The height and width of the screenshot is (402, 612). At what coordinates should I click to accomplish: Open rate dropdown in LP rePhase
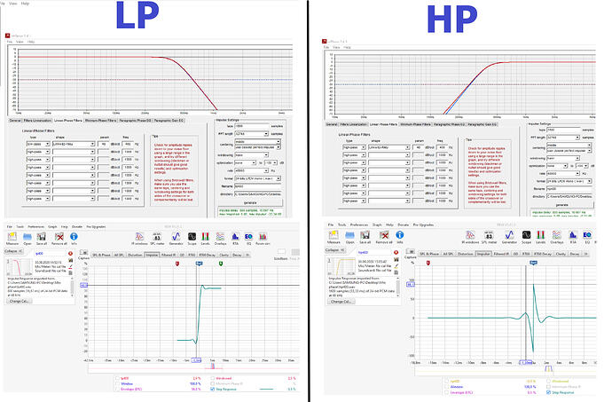(251, 170)
